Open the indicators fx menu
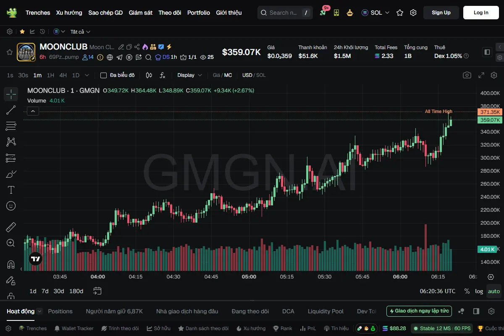The image size is (504, 336). 163,75
